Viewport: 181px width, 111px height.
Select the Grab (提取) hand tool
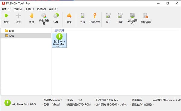point(32,16)
